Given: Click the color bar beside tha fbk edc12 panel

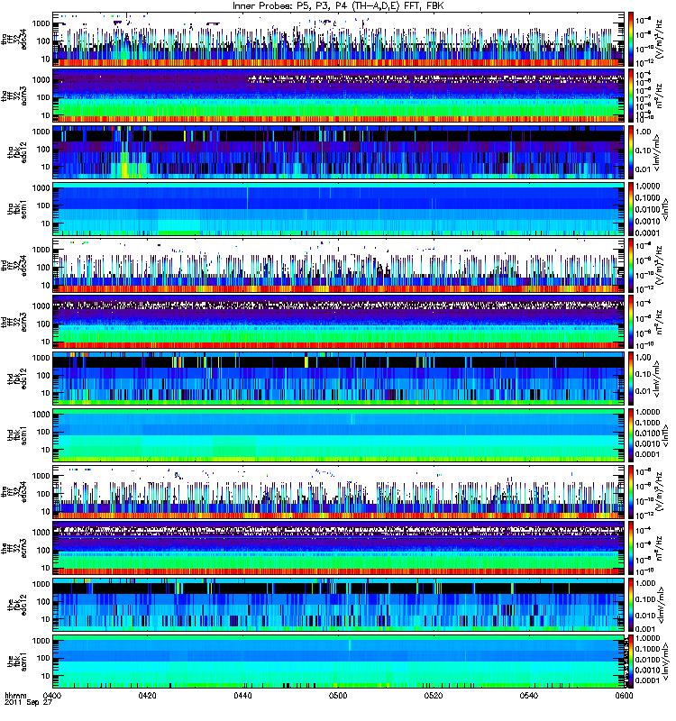Looking at the screenshot, I should point(630,152).
